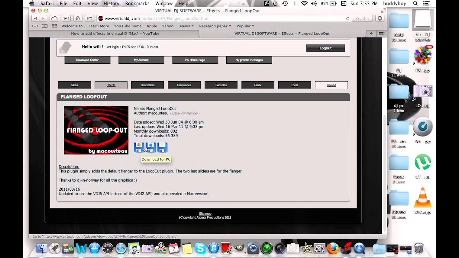
Task: Click the My Account button
Action: [x=141, y=60]
